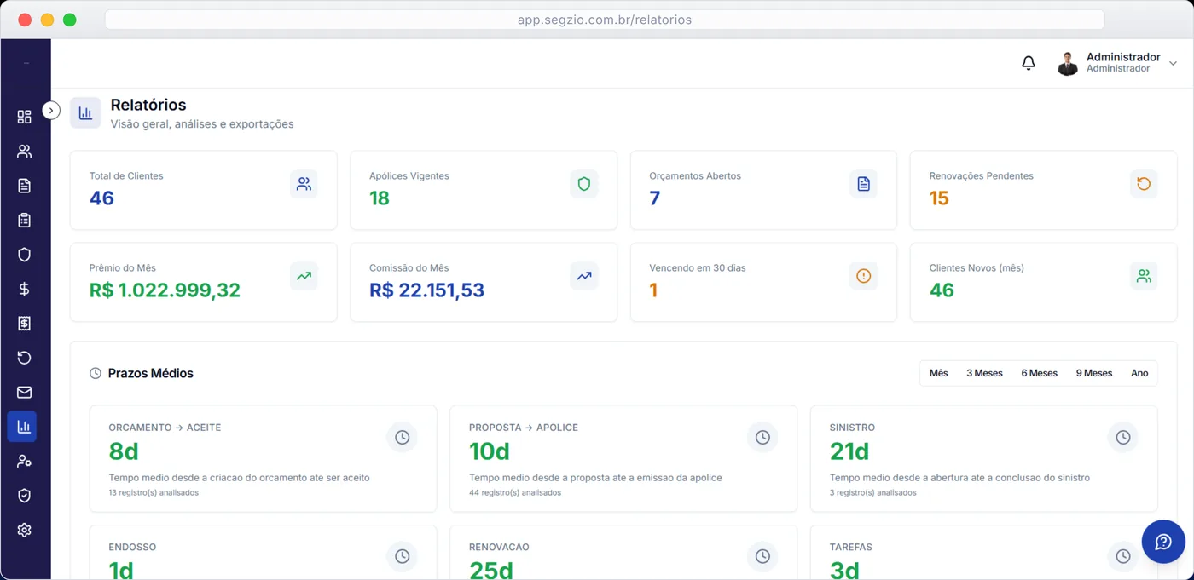Click the 8d average time value
This screenshot has height=580, width=1194.
(x=124, y=451)
